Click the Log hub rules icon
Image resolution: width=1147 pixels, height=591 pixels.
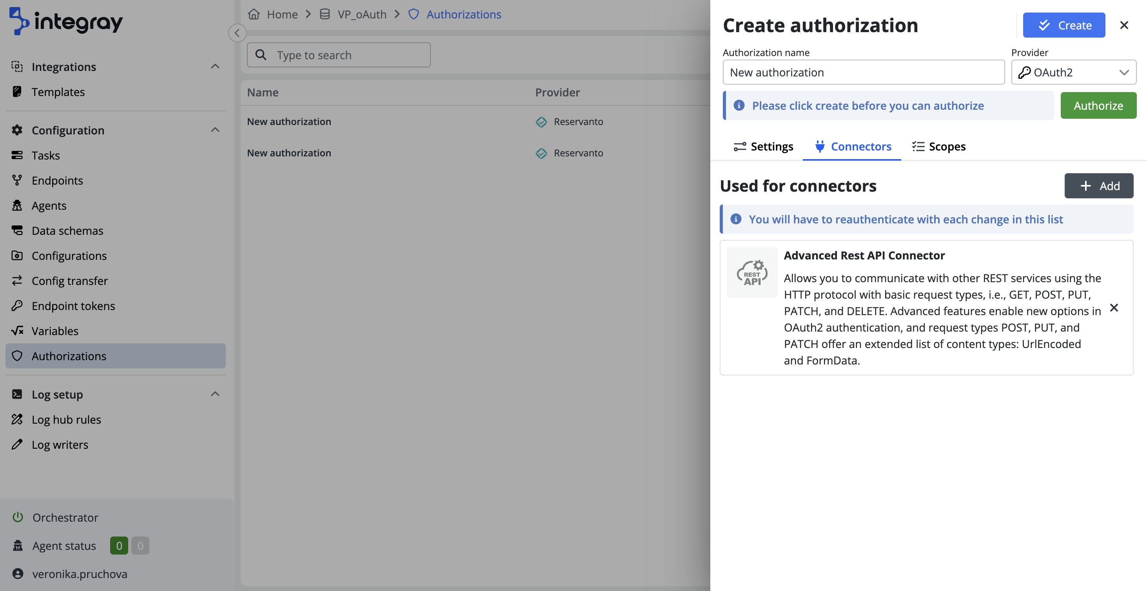pos(17,419)
